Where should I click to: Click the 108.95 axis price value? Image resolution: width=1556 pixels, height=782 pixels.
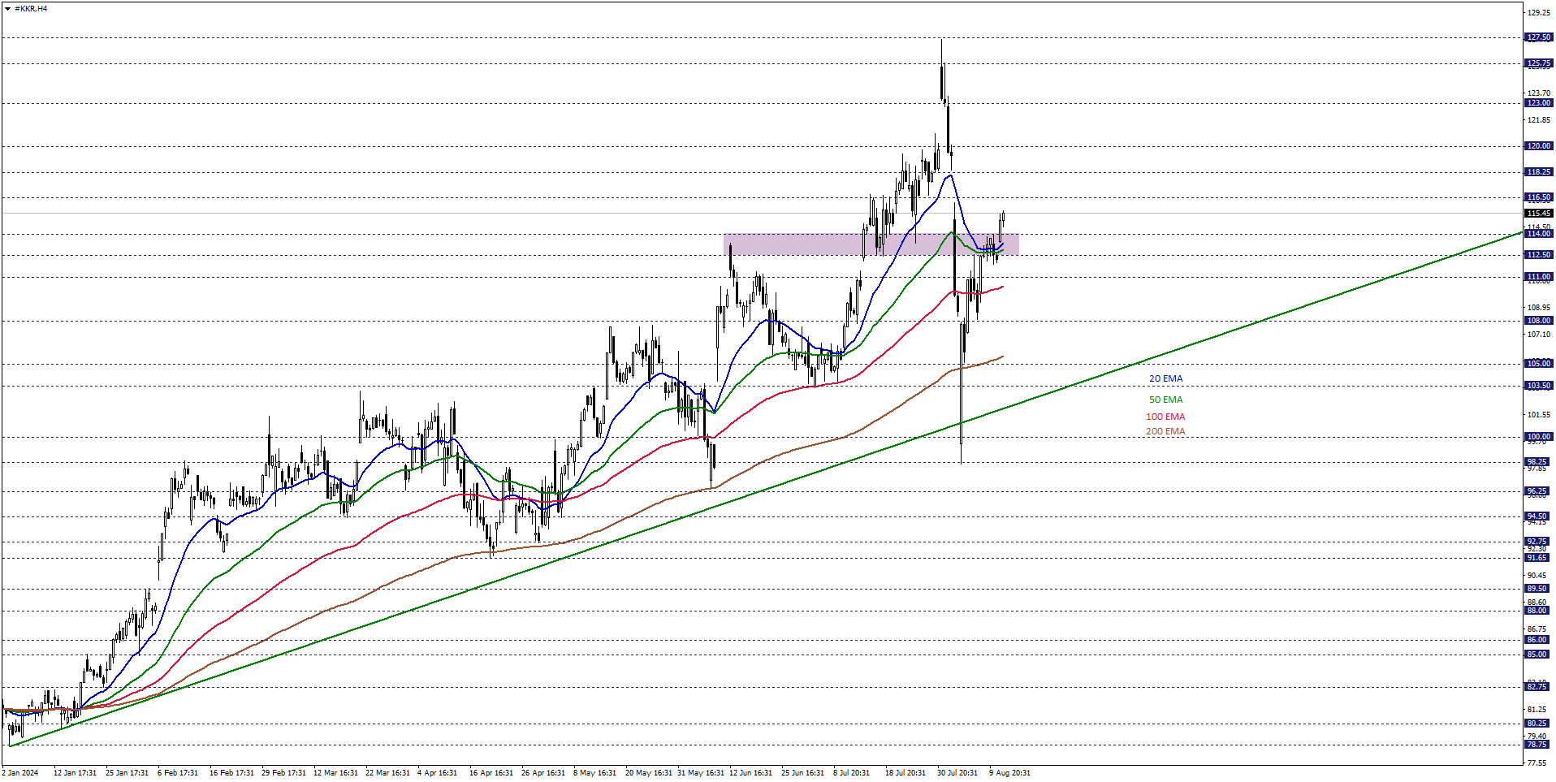coord(1539,308)
